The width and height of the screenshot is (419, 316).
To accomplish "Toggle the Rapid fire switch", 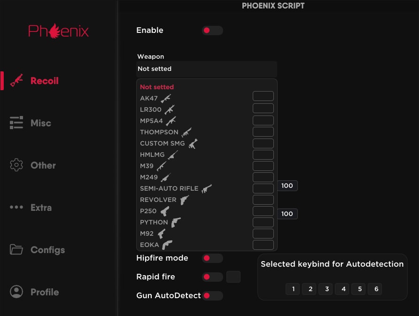I will coord(212,277).
